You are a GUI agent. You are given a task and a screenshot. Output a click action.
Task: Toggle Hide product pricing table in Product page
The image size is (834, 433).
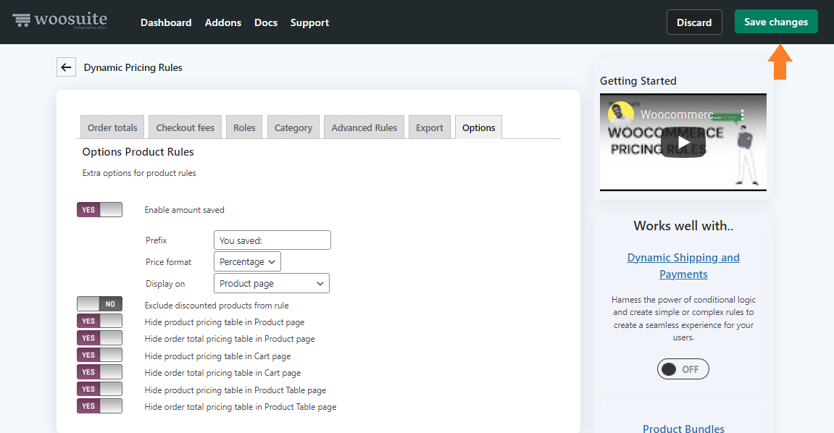click(99, 321)
